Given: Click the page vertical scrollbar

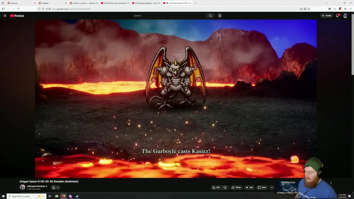Looking at the screenshot, I should [x=353, y=44].
